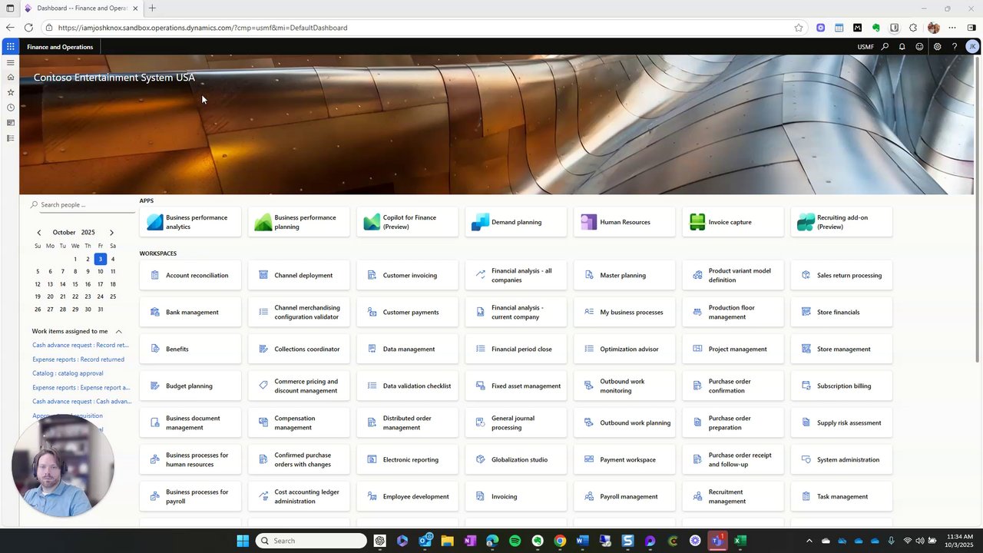This screenshot has height=553, width=983.
Task: Open the October month selector in calendar
Action: tap(64, 232)
